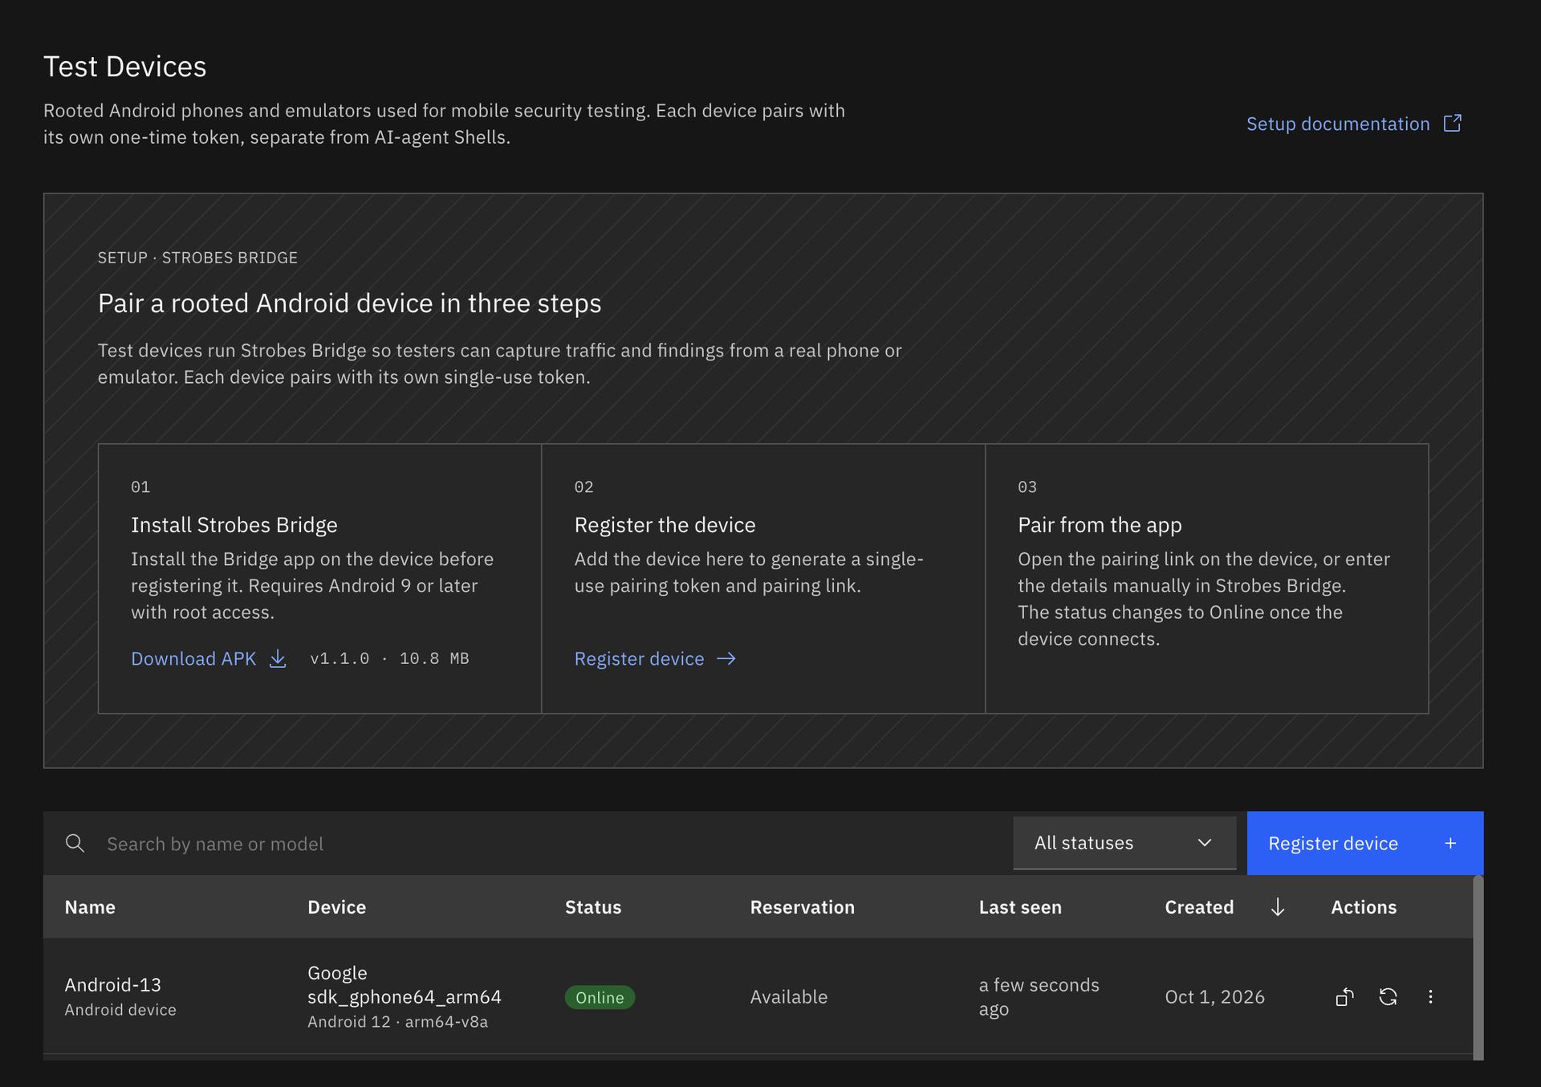
Task: Open the All statuses filter dropdown
Action: click(1124, 843)
